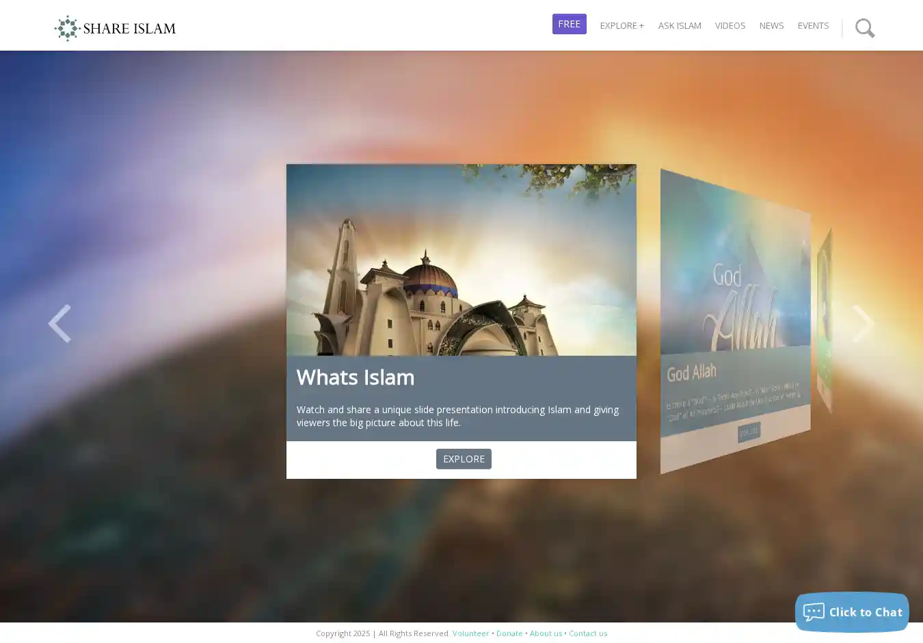The image size is (923, 643).
Task: Click the search magnifier icon
Action: [x=865, y=28]
